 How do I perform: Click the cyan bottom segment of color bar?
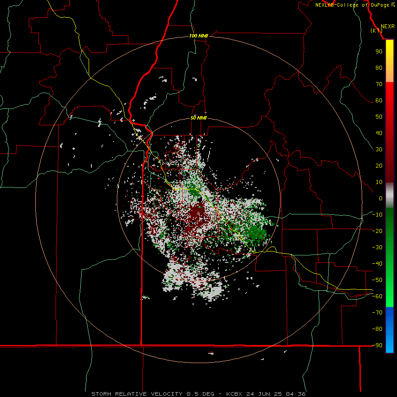point(390,345)
